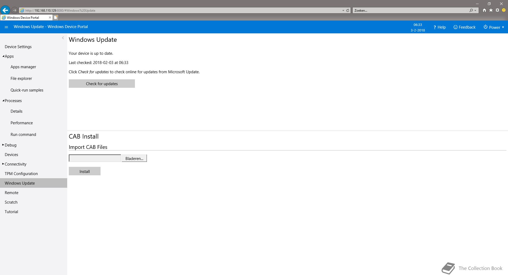Open Quick-run samples page
The height and width of the screenshot is (275, 508).
[27, 90]
